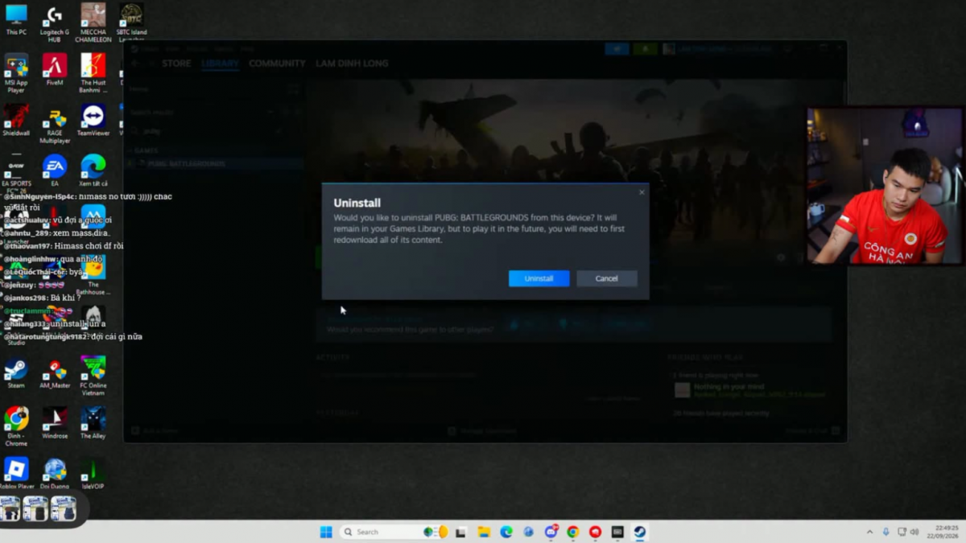This screenshot has height=543, width=966.
Task: Show hidden system tray icons
Action: (x=869, y=532)
